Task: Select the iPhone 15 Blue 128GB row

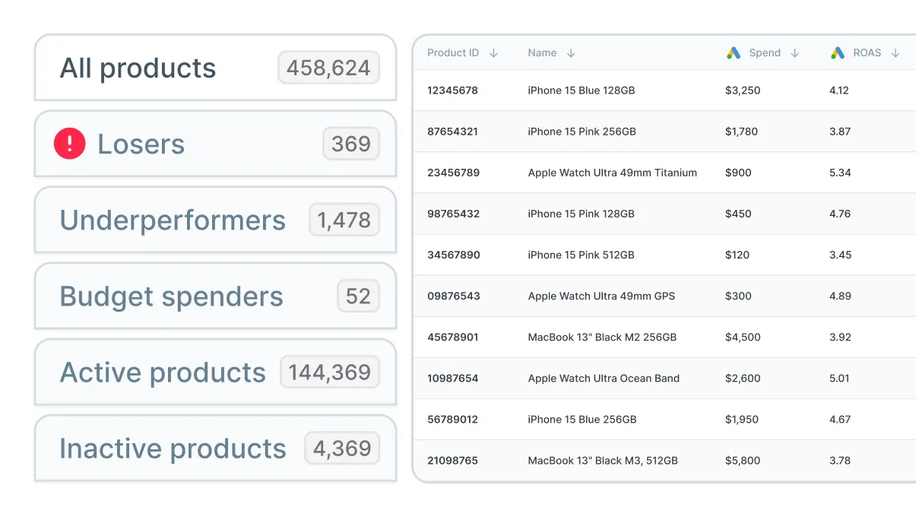Action: tap(664, 90)
